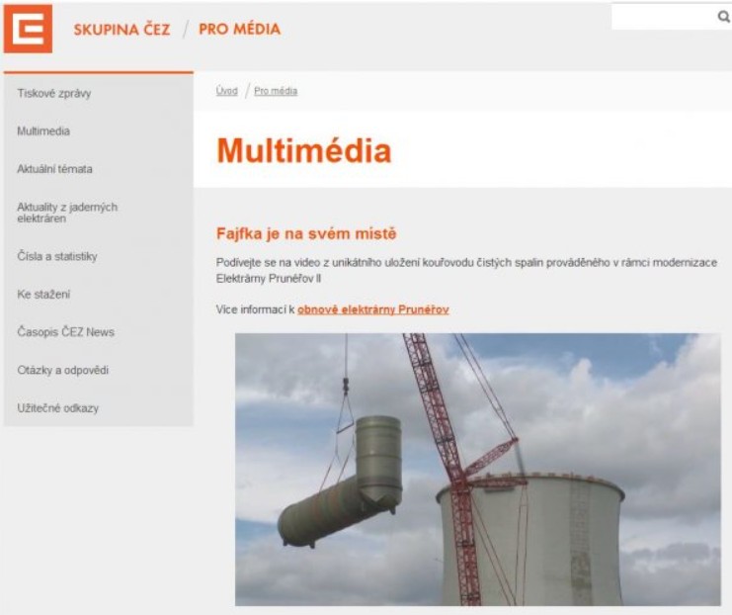The image size is (732, 615).
Task: Open Užitečné odkazy sidebar item
Action: tap(57, 407)
